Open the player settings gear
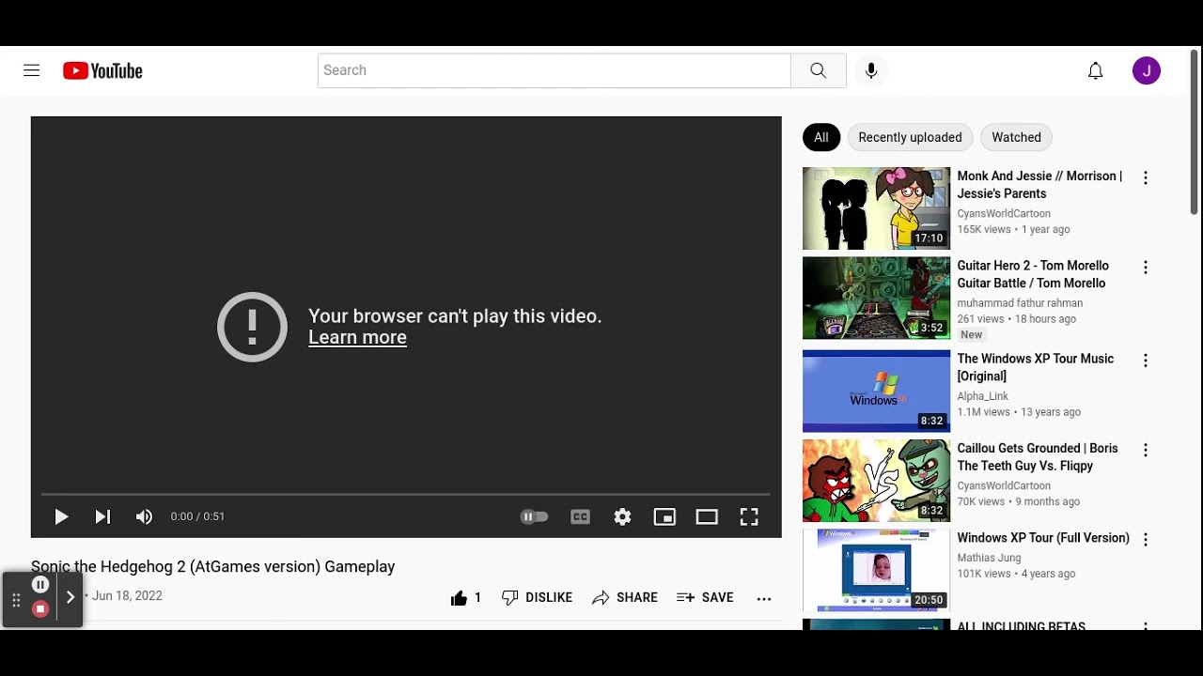 click(622, 516)
